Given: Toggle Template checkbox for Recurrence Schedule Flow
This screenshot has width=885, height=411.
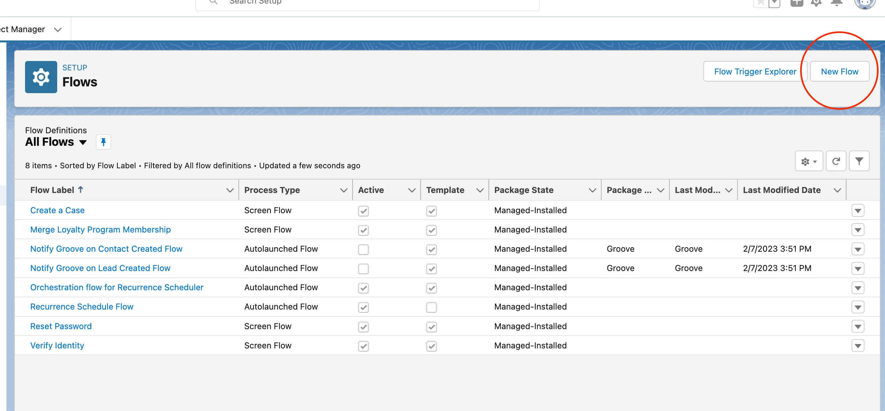Looking at the screenshot, I should [431, 307].
